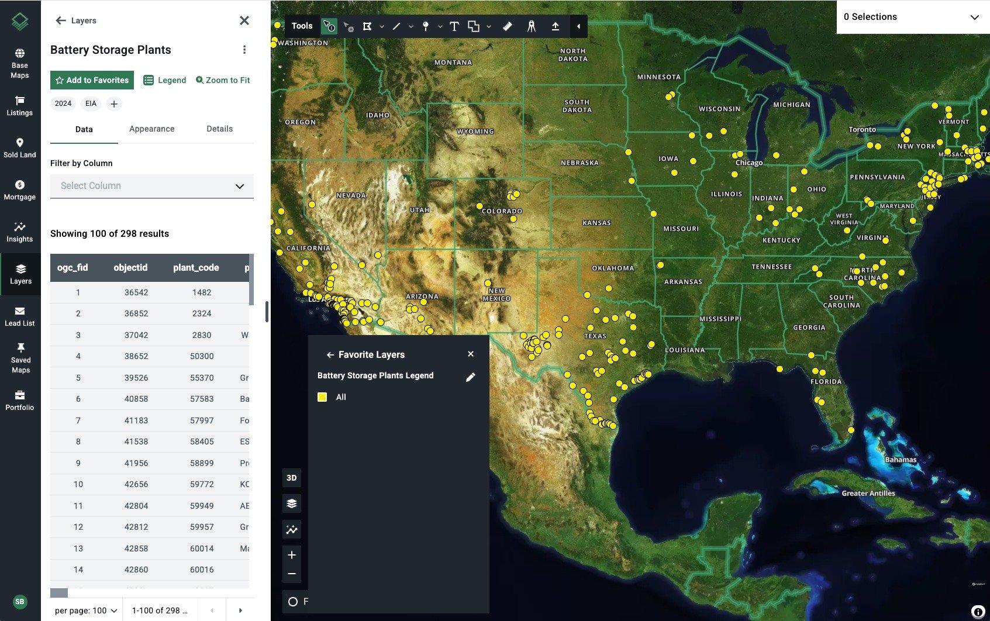The image size is (990, 621).
Task: Open the map layers stack button
Action: [292, 503]
